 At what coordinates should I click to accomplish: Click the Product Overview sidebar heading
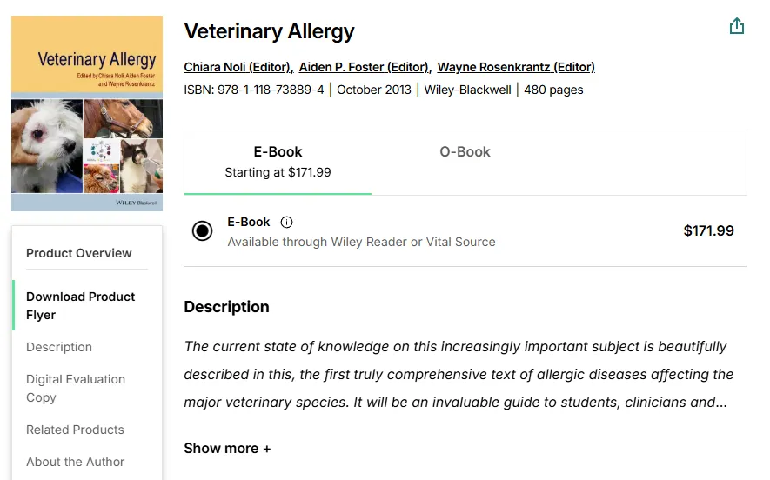coord(79,253)
